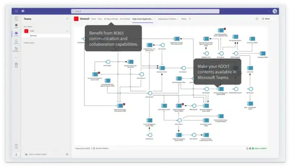Viewport: 291px width, 168px height.
Task: Select the FAS Read-IF interface circle
Action: (150, 93)
